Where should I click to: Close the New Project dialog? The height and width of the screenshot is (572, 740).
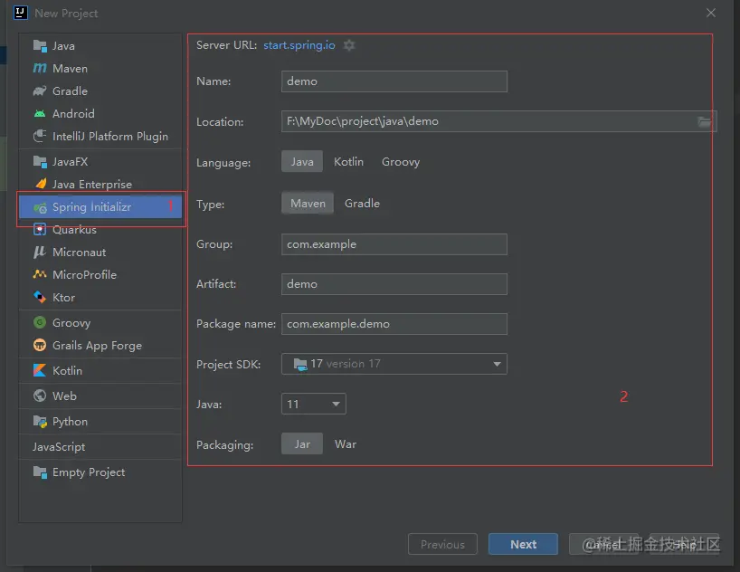[711, 13]
